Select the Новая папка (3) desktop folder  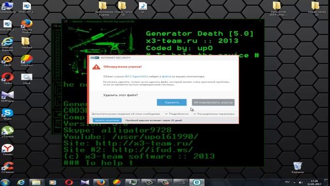tap(123, 9)
